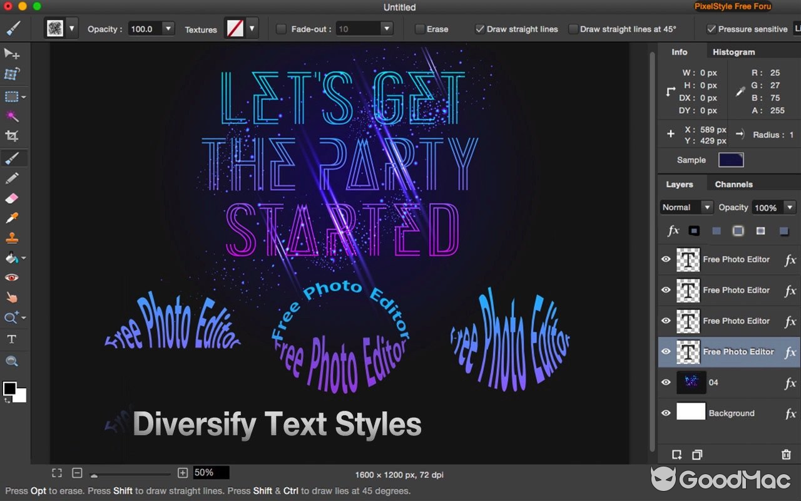Click the PixelStyle Free Forum link
Image resolution: width=801 pixels, height=501 pixels.
pos(733,7)
